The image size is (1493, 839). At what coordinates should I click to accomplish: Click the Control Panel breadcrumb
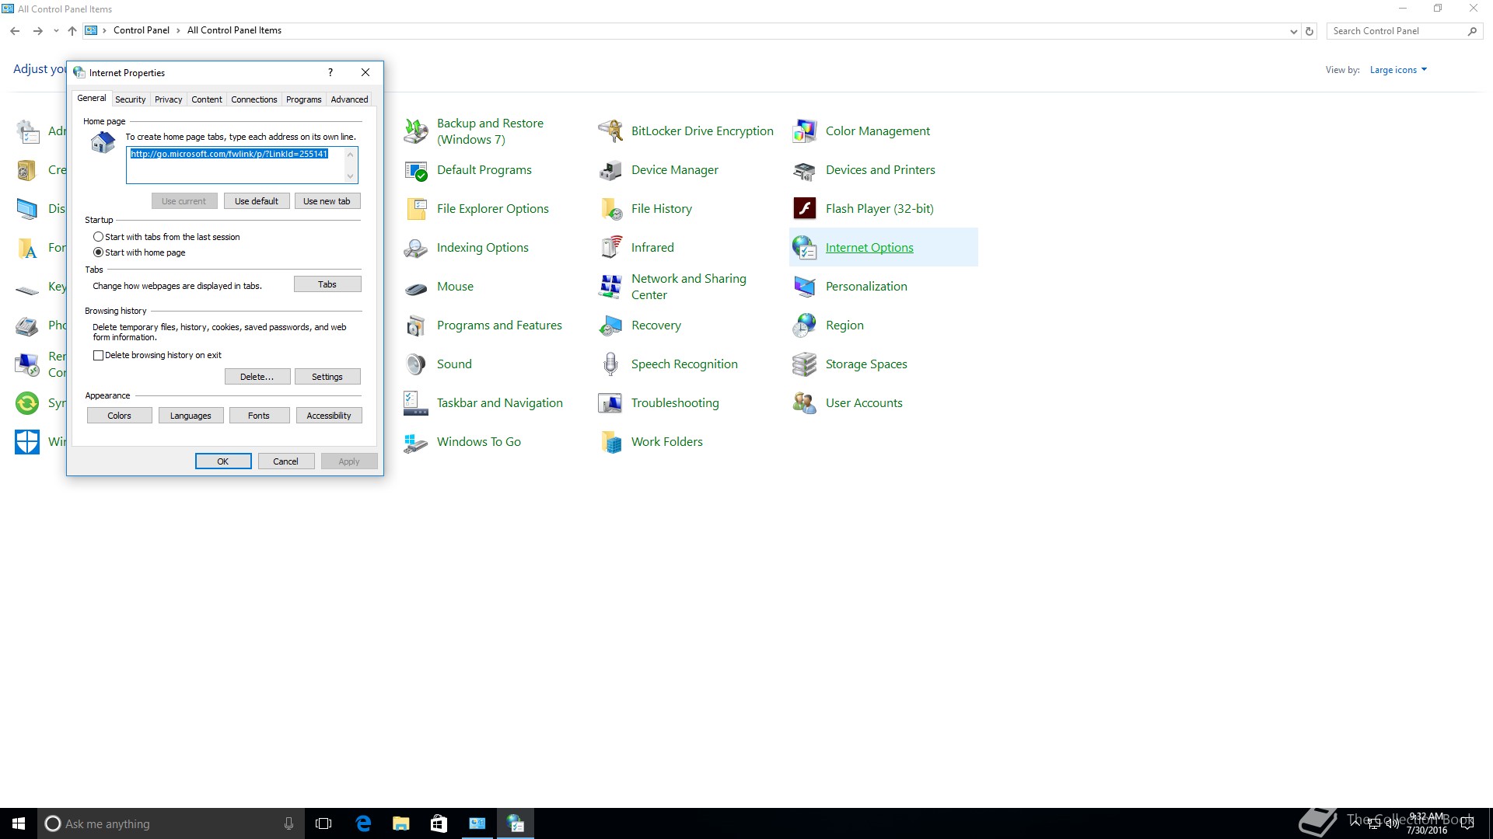(x=141, y=30)
